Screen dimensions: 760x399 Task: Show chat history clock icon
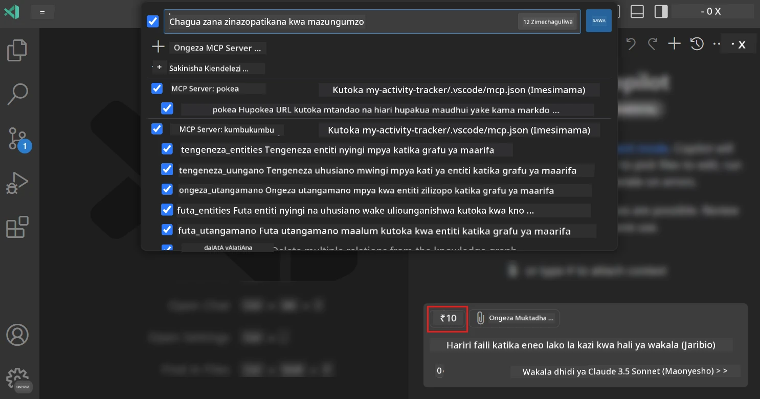(x=697, y=44)
